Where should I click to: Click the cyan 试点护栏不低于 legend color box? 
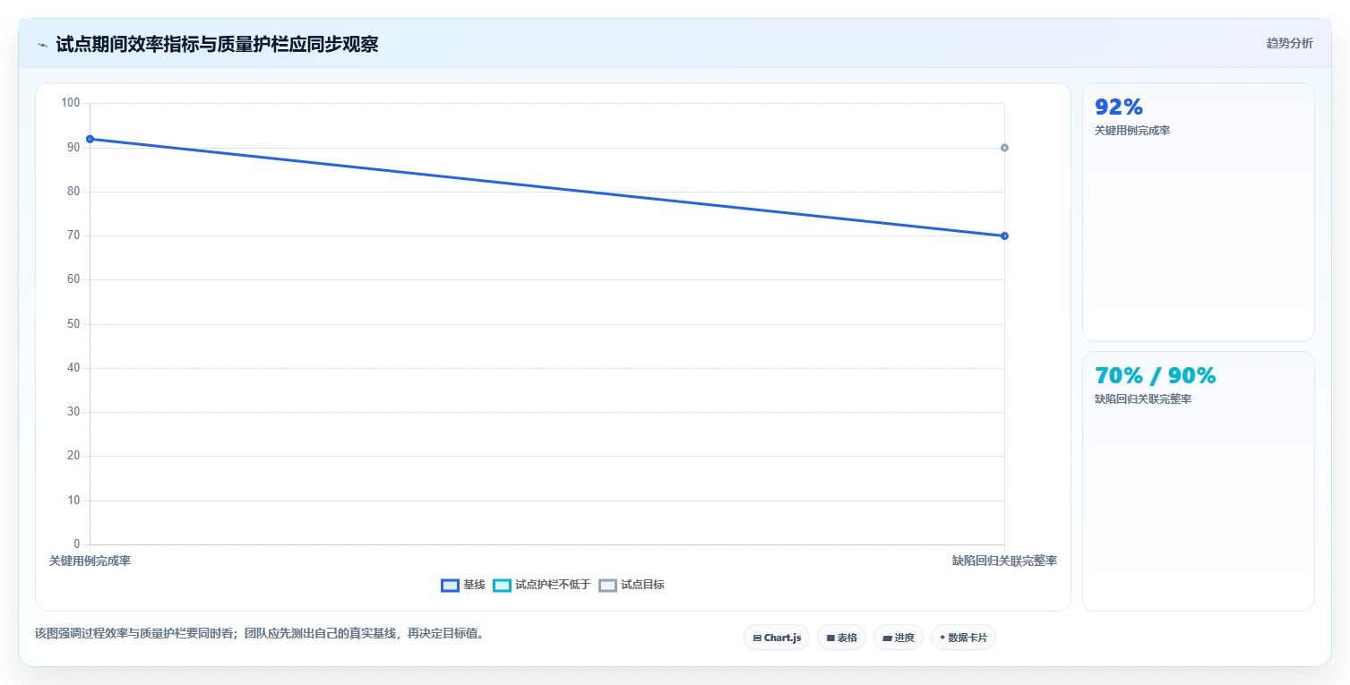(x=502, y=586)
